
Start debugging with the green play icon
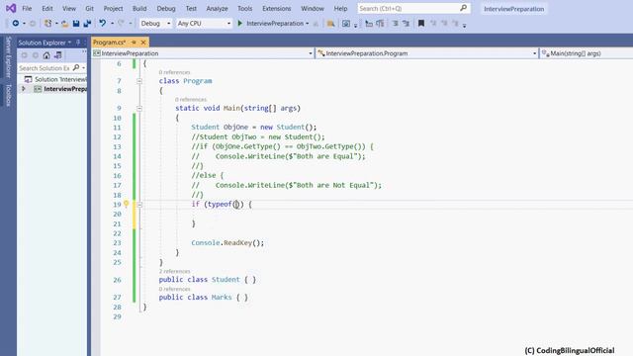tap(239, 24)
